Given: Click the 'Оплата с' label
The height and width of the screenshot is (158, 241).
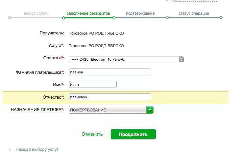Looking at the screenshot, I should [54, 58].
